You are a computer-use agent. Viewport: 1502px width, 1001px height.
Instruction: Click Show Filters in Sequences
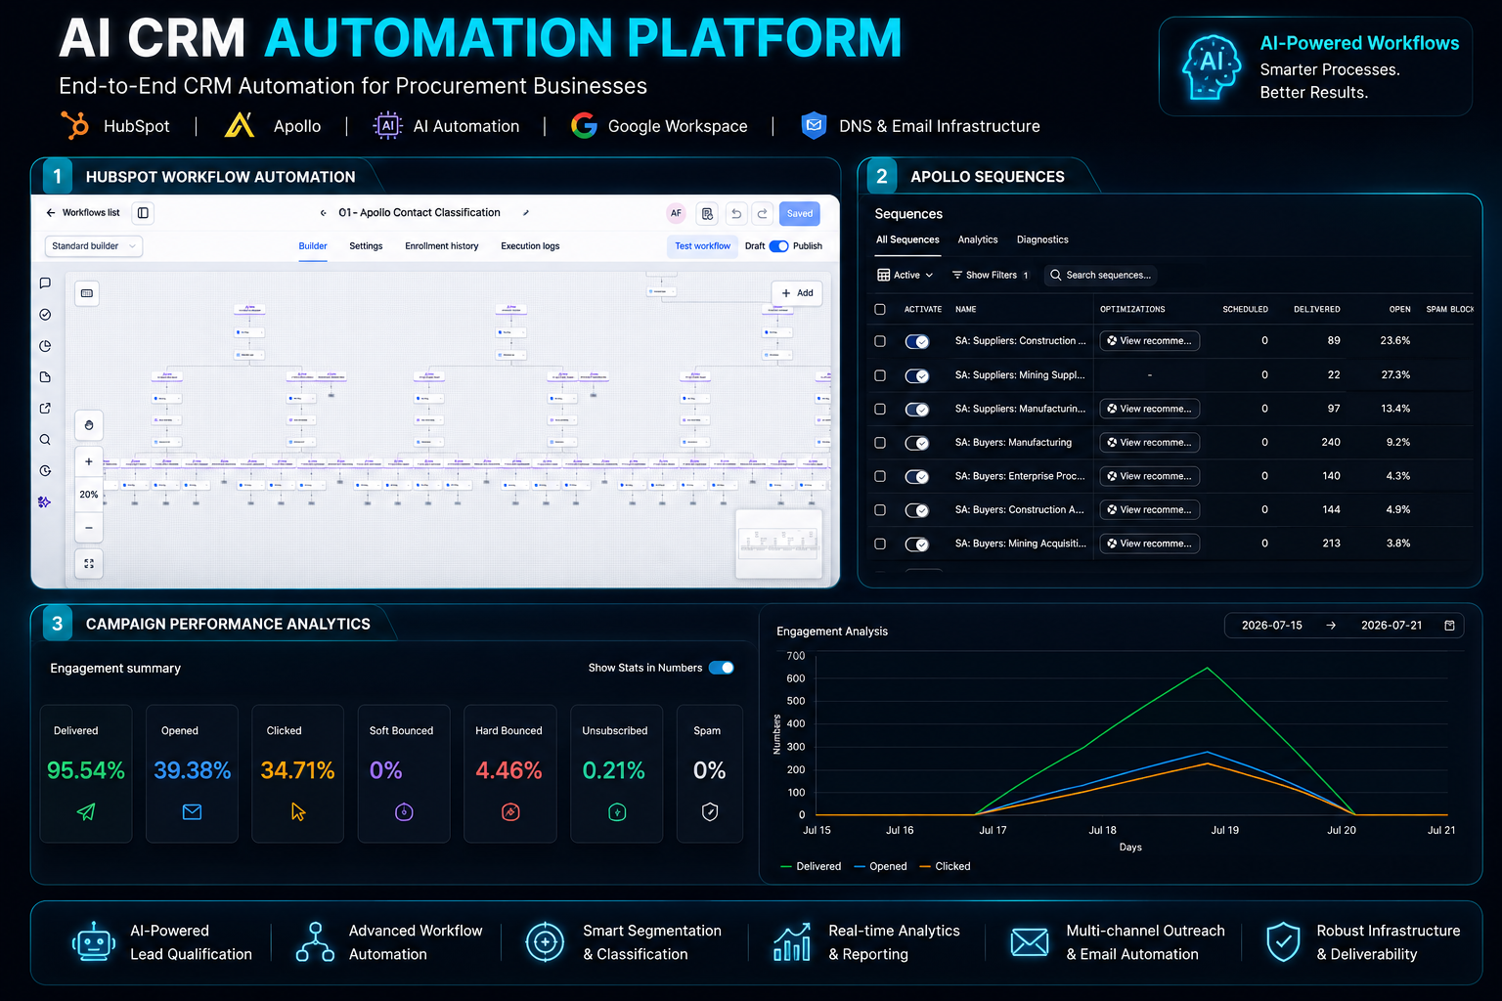pos(991,276)
